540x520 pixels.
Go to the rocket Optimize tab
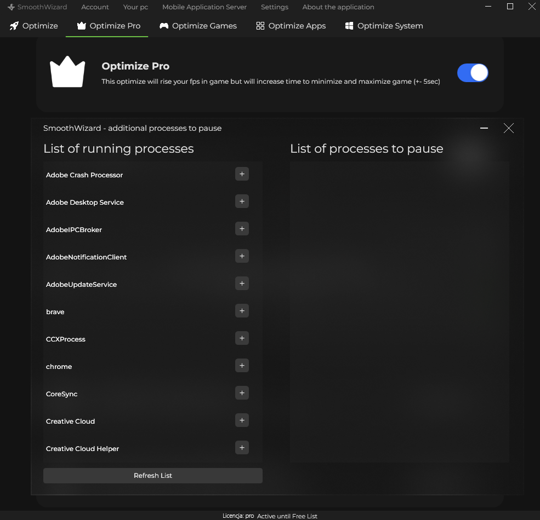tap(34, 26)
